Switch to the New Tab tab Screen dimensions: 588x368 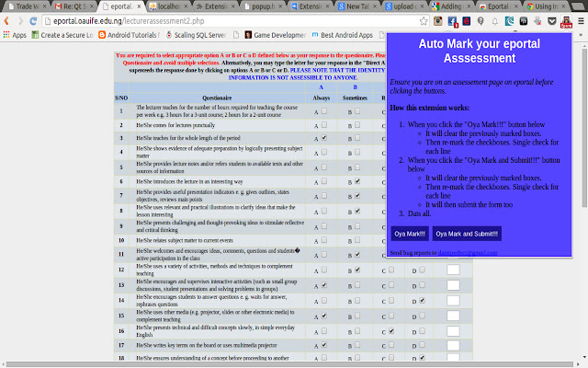tap(357, 6)
